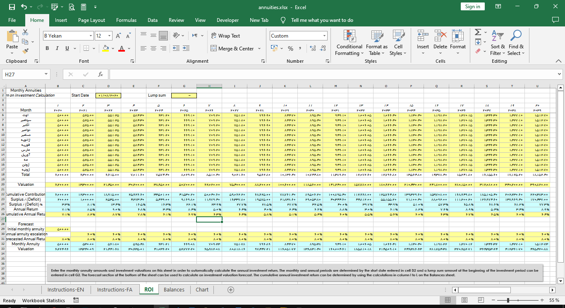This screenshot has width=565, height=308.
Task: Click Insert cells button
Action: (x=423, y=43)
